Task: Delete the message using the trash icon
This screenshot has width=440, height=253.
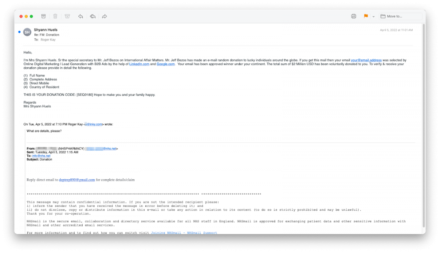Action: click(x=55, y=16)
